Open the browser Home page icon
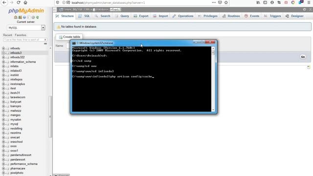 tap(25, 2)
